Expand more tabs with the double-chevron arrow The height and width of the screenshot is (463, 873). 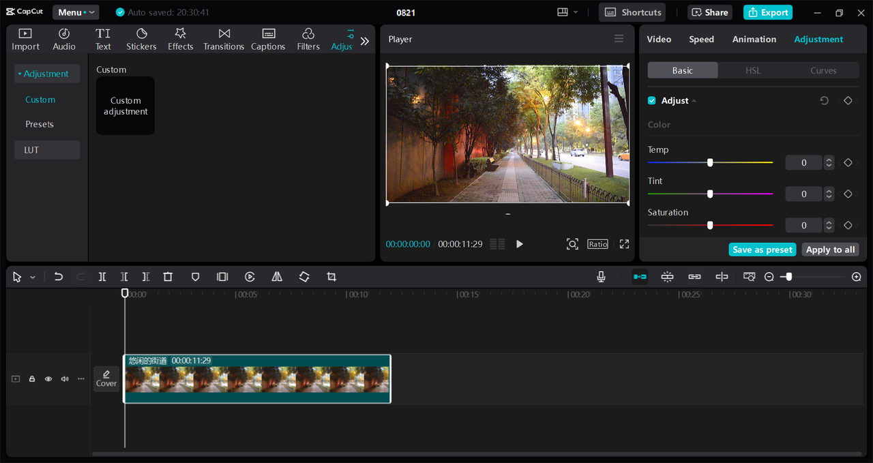pos(365,41)
